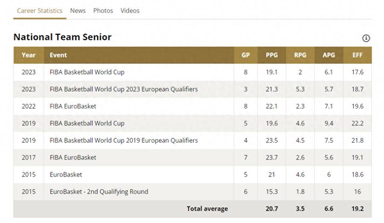Switch to the News tab
384x223 pixels.
(78, 11)
